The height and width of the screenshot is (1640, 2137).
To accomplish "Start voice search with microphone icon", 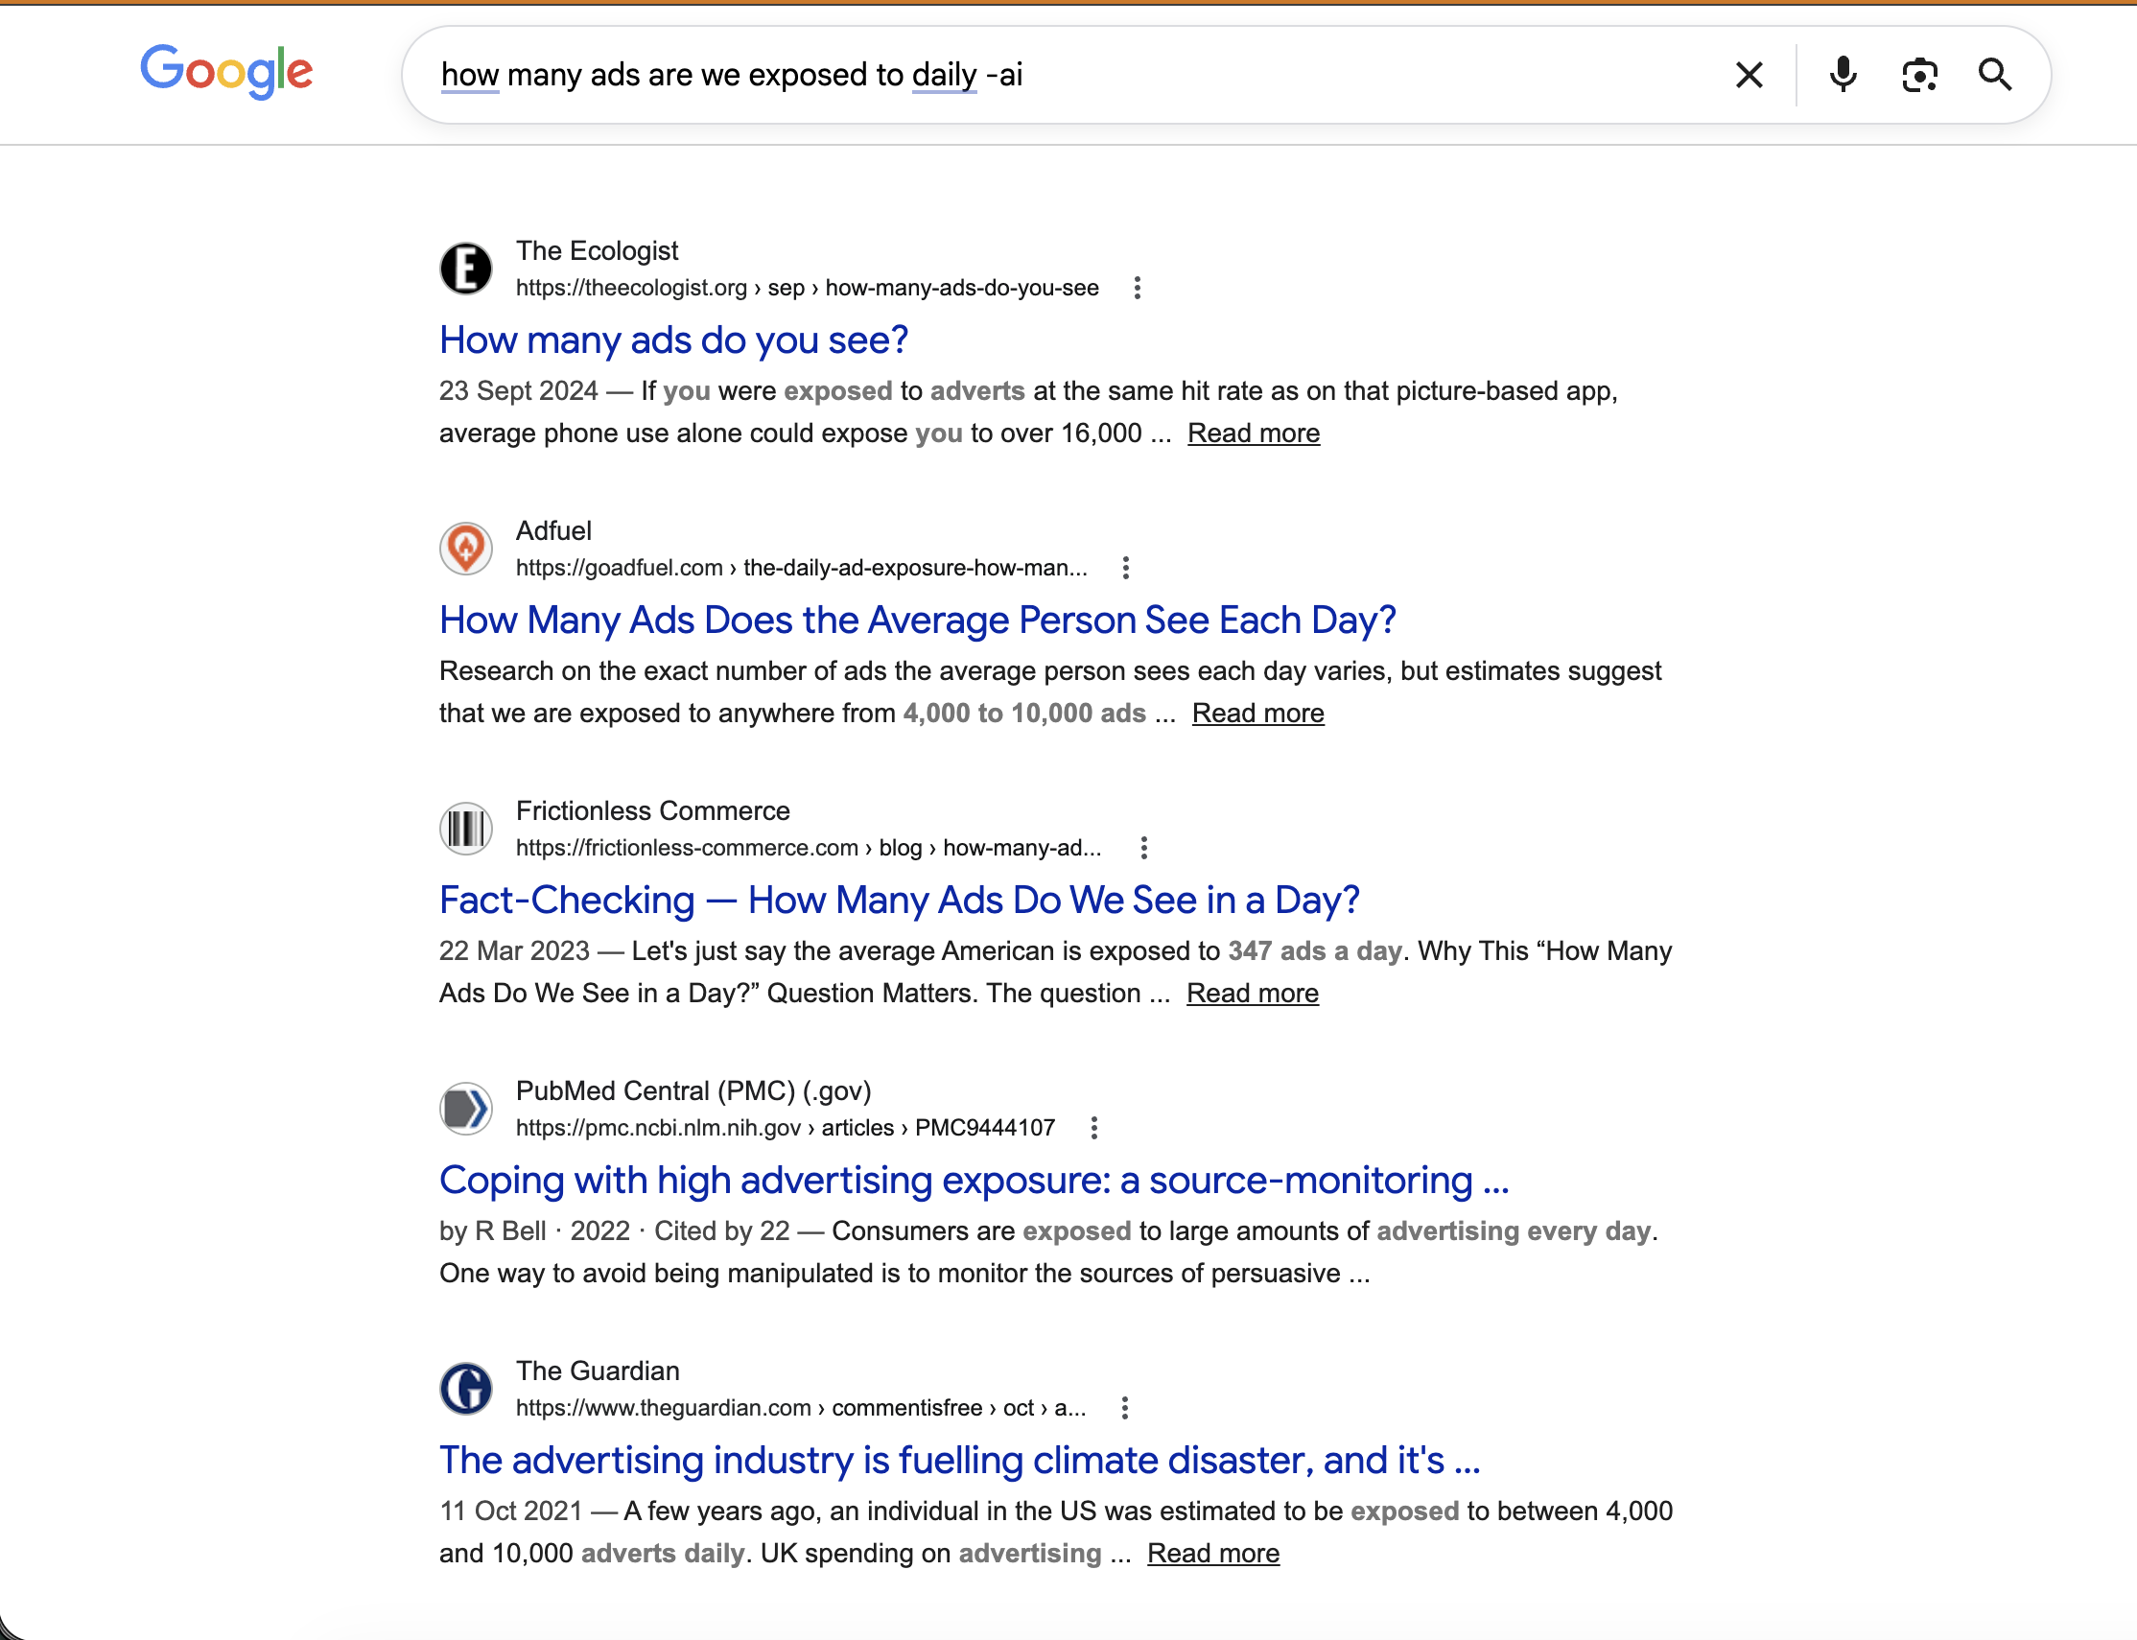I will click(x=1843, y=75).
